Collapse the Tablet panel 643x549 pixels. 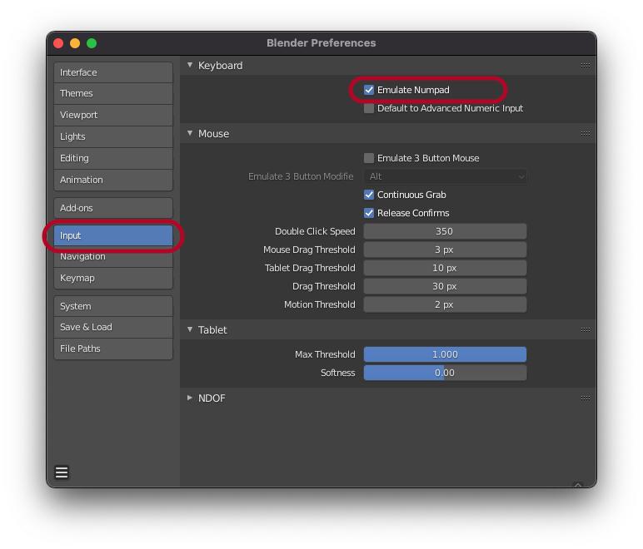click(x=190, y=329)
